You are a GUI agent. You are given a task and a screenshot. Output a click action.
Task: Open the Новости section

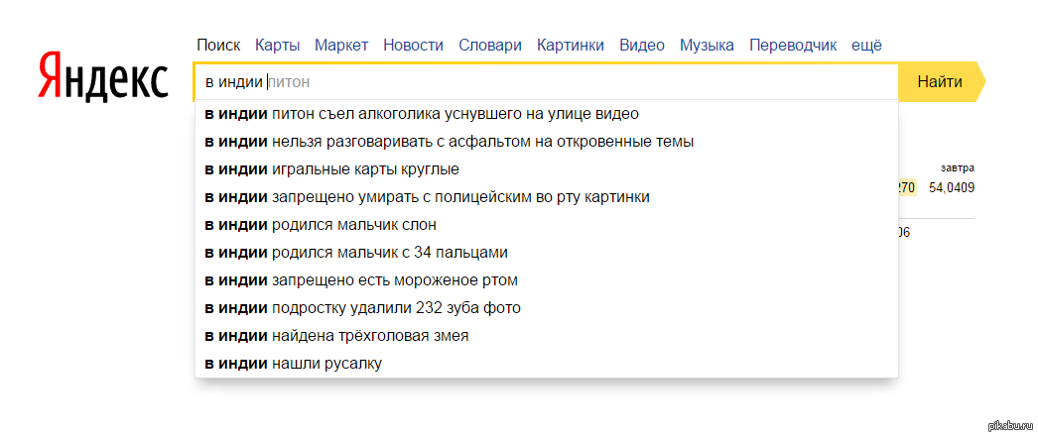tap(413, 45)
